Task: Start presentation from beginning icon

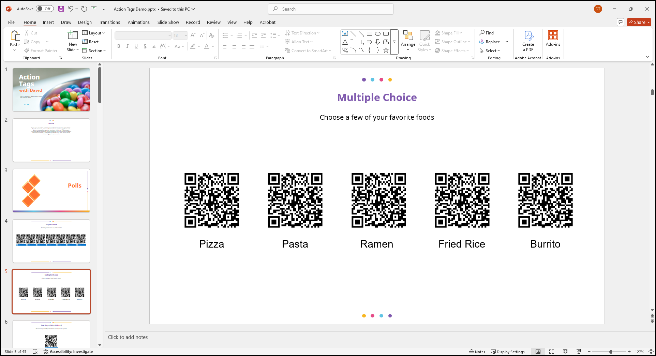Action: click(x=94, y=9)
